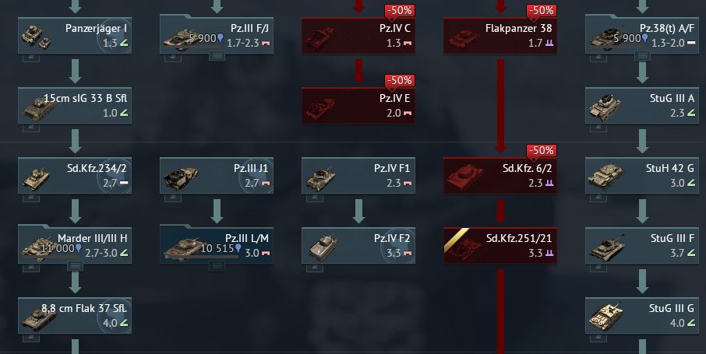The width and height of the screenshot is (706, 354).
Task: Choose the Sd.Kfz. 6/2 premium card
Action: pyautogui.click(x=500, y=175)
